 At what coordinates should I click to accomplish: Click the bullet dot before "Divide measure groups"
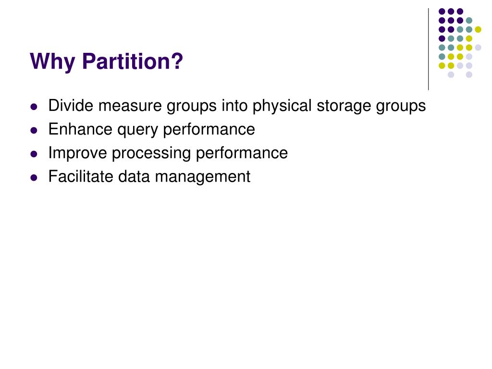pyautogui.click(x=34, y=107)
